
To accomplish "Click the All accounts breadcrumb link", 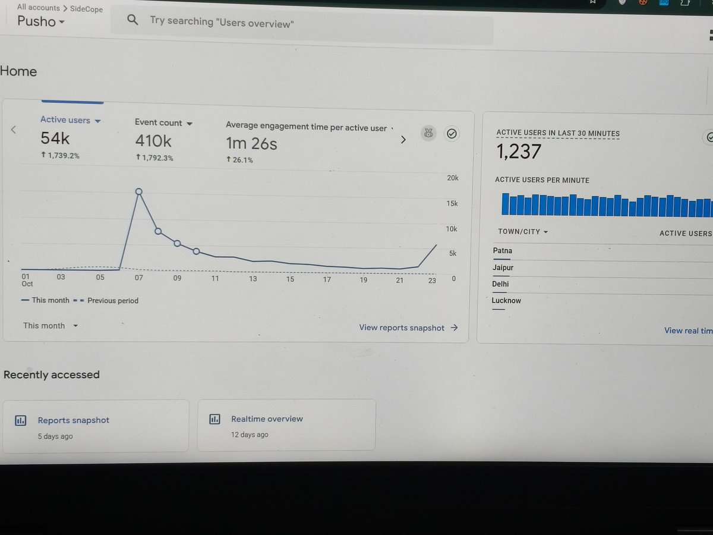I will pos(38,8).
